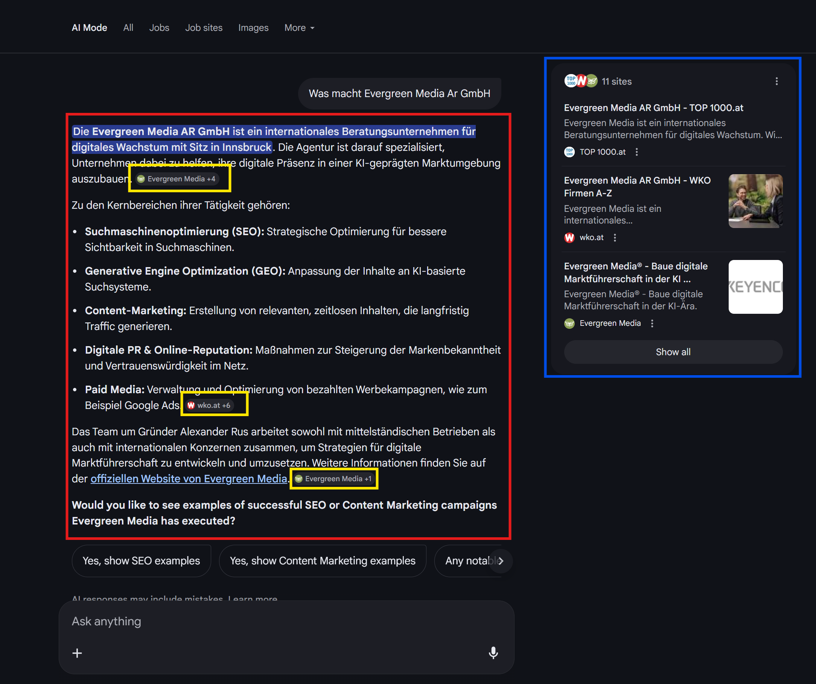
Task: Open offiziellen Website von Evergreen Media link
Action: point(189,479)
